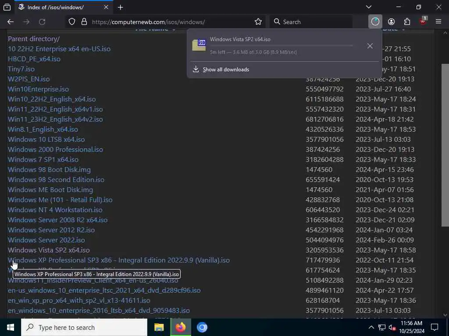Image resolution: width=449 pixels, height=336 pixels.
Task: Download Win10Enterprise.iso
Action: pyautogui.click(x=38, y=89)
